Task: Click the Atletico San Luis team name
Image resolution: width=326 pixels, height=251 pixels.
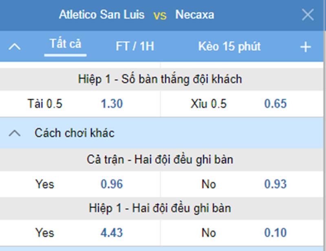Action: (101, 15)
